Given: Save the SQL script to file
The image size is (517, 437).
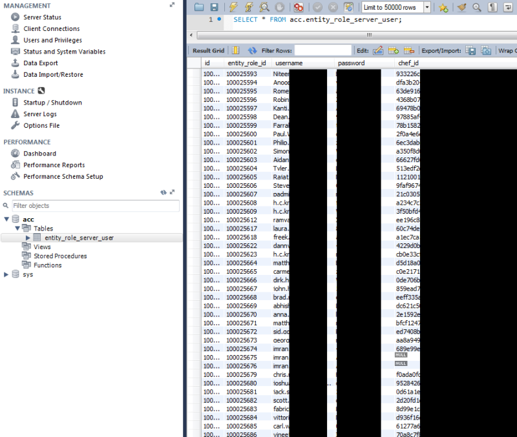Looking at the screenshot, I should (x=214, y=7).
